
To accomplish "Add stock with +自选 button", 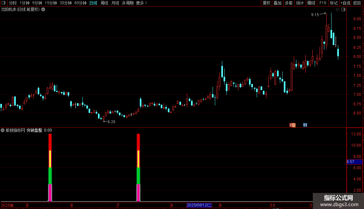I will [x=345, y=3].
